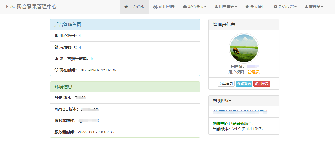Expand the 聚合登录 dropdown menu
The image size is (335, 153).
[195, 7]
